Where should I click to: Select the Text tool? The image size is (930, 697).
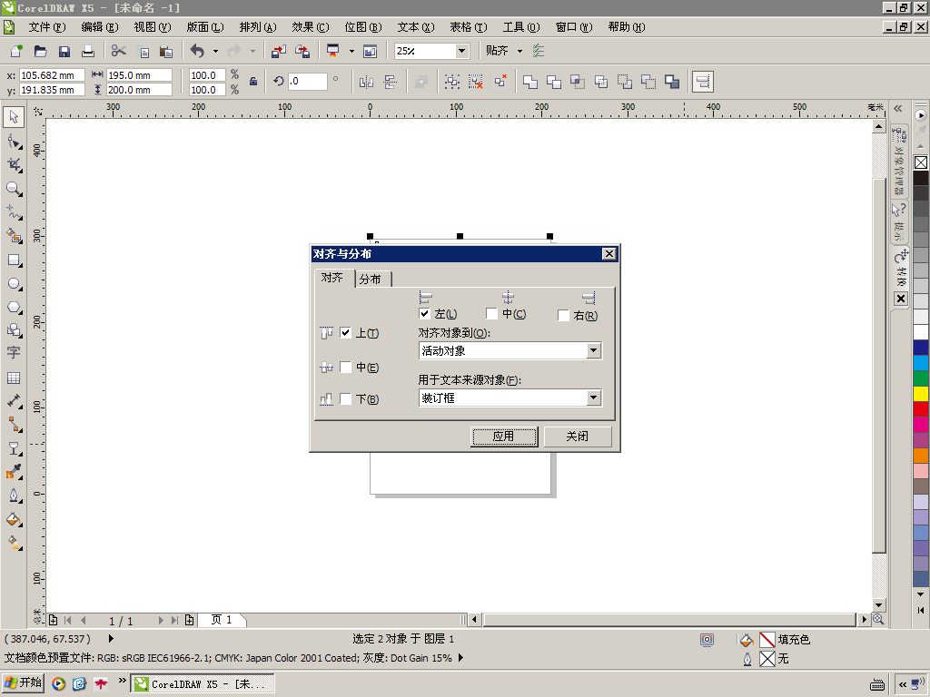[x=14, y=353]
